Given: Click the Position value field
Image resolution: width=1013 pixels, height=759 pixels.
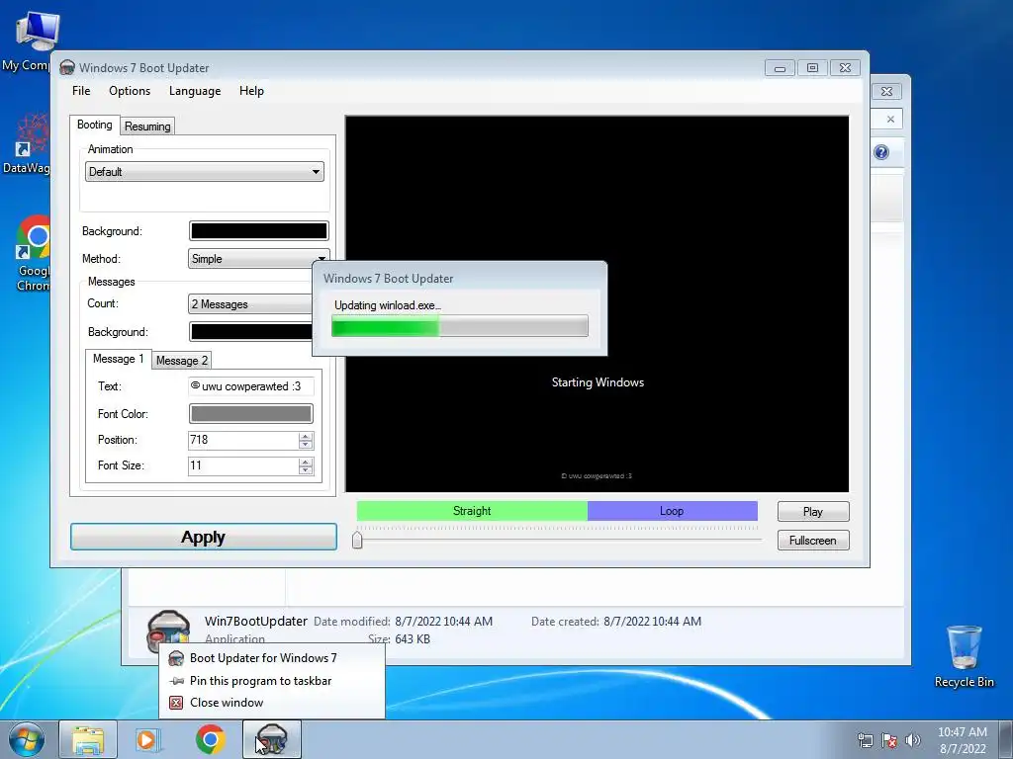Looking at the screenshot, I should pos(243,440).
